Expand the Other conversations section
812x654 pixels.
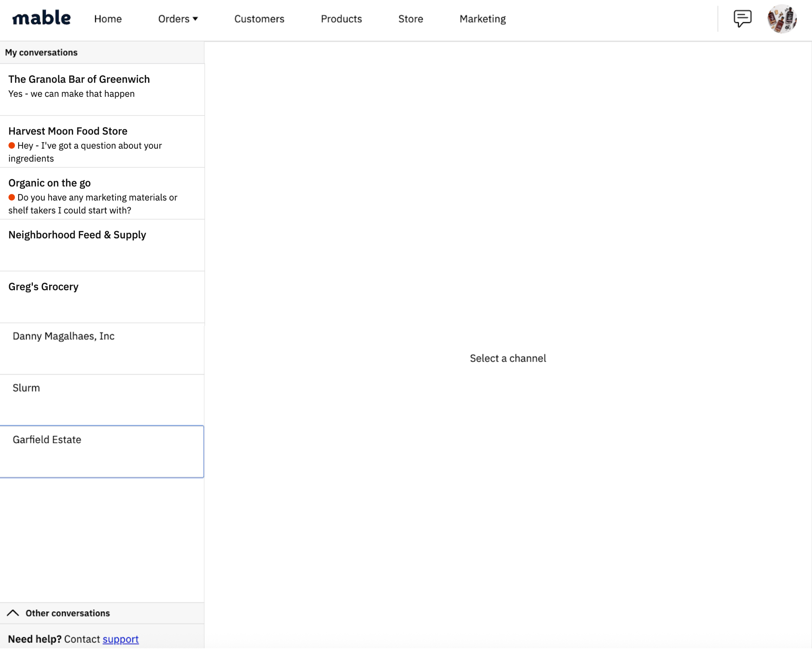click(x=102, y=613)
